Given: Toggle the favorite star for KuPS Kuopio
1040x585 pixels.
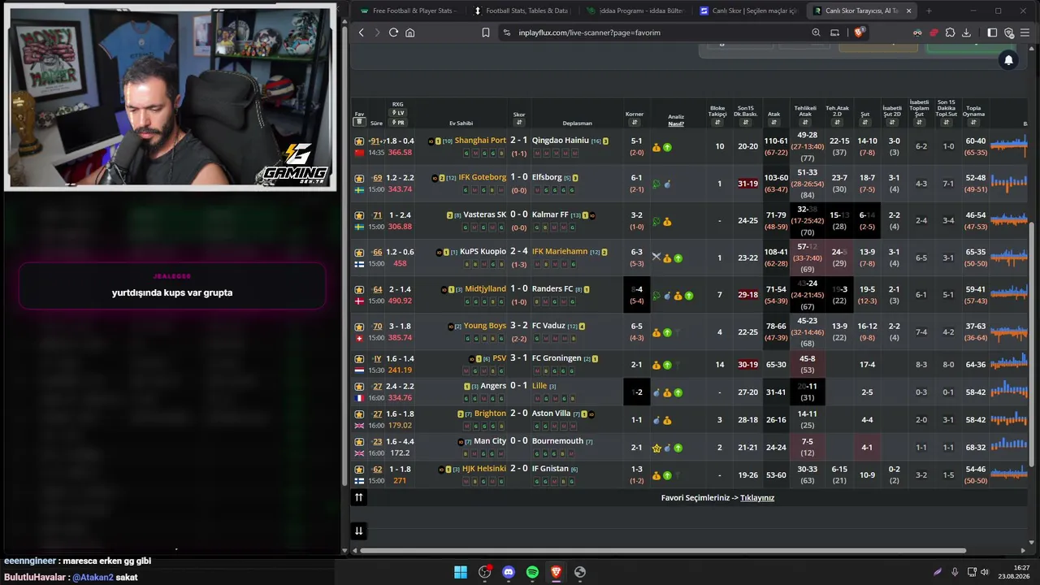Looking at the screenshot, I should [359, 252].
